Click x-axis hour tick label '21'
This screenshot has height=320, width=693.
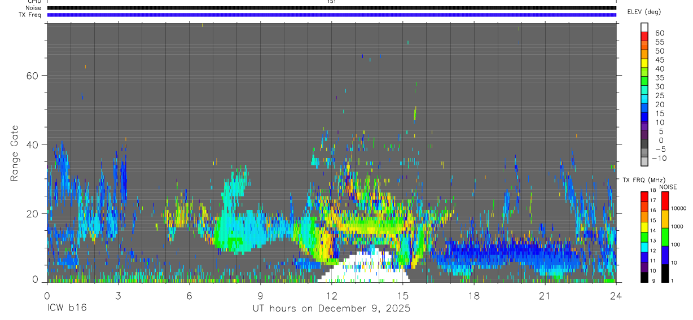tap(545, 295)
